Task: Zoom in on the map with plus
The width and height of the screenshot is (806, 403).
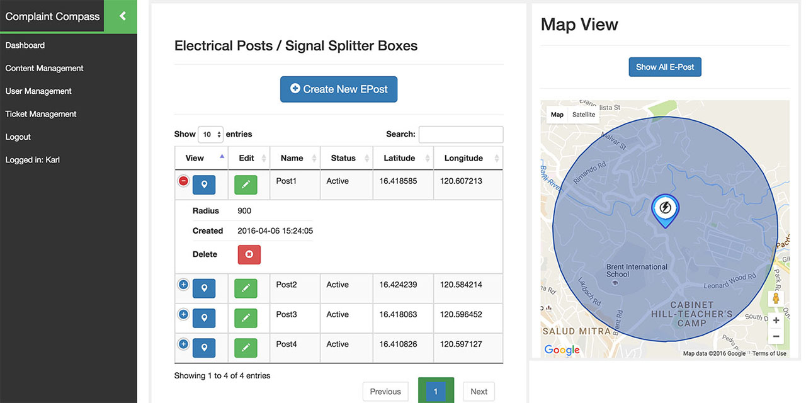Action: tap(776, 321)
